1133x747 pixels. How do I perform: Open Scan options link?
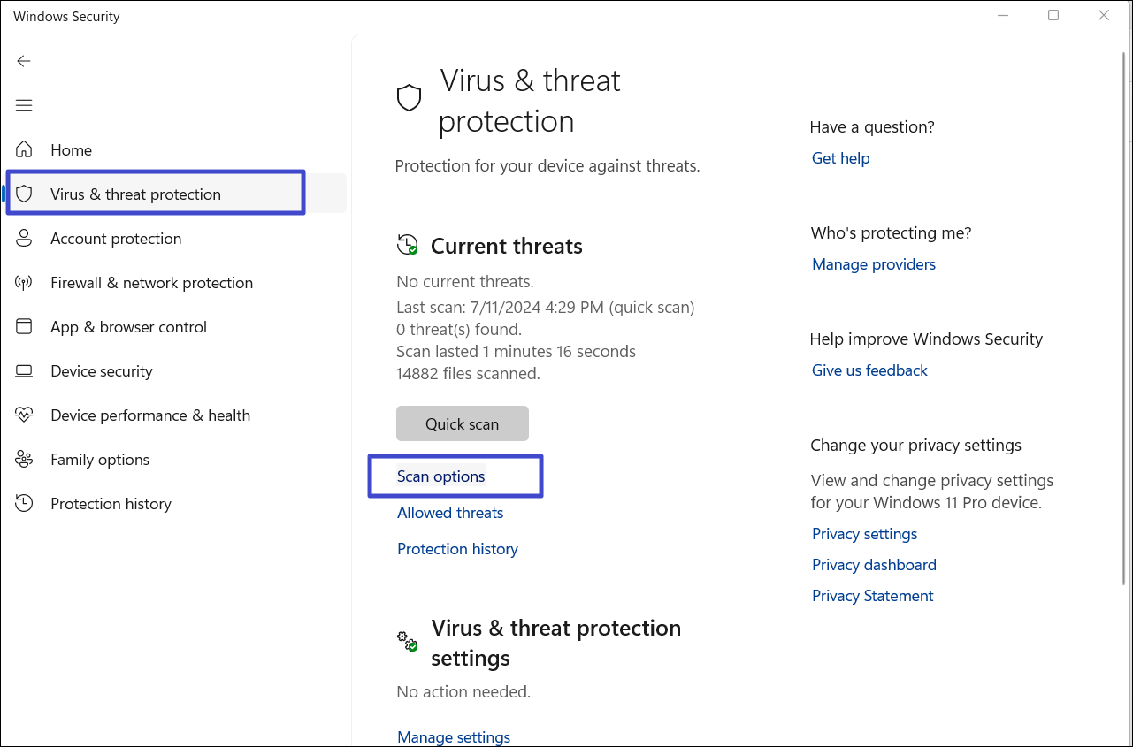[x=440, y=476]
